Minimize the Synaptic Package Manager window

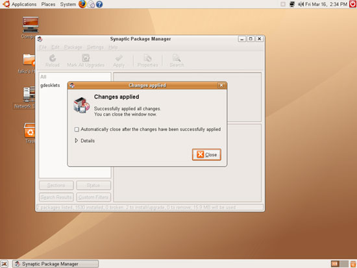click(x=242, y=39)
